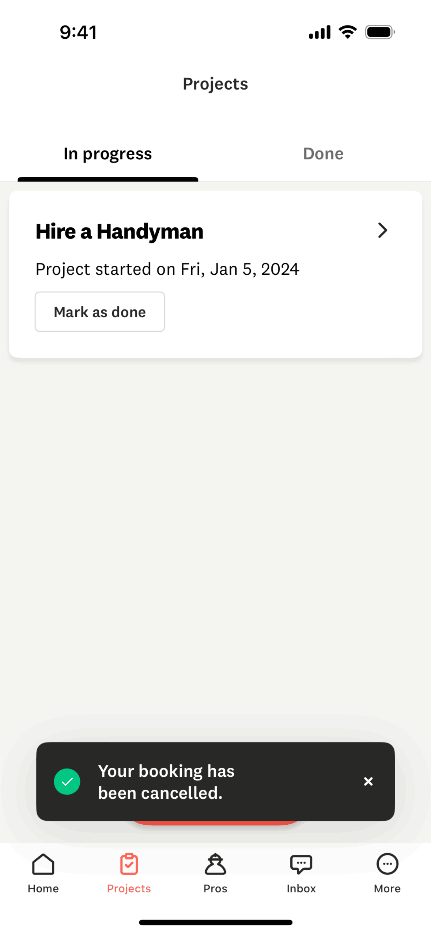Dismiss the booking cancelled notification
431x934 pixels.
368,781
